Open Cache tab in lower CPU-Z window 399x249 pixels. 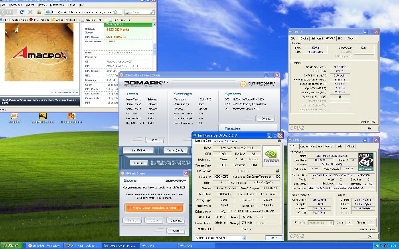pyautogui.click(x=304, y=146)
